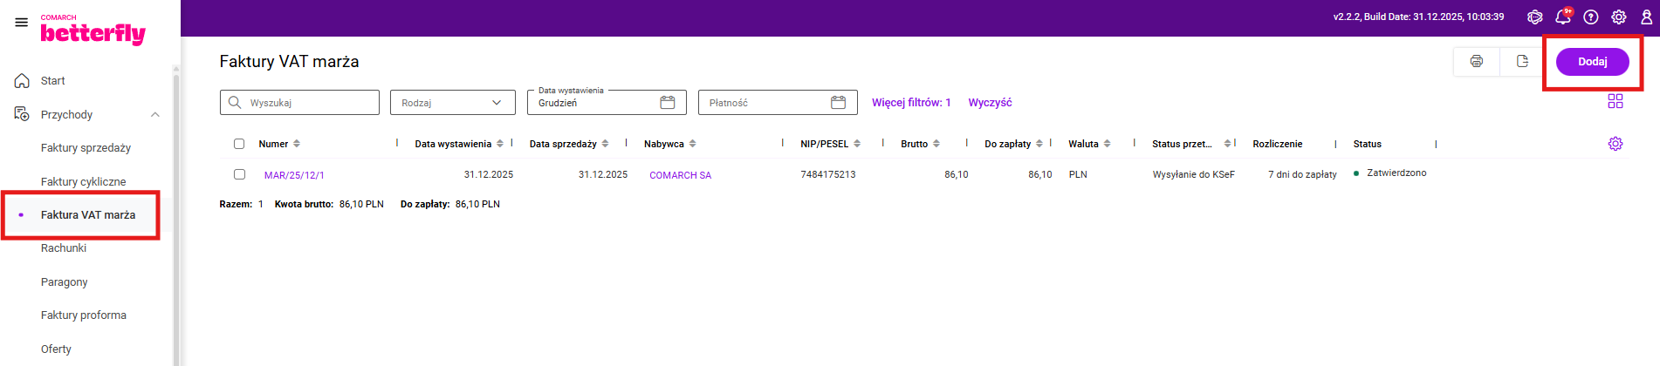Open Data wystawienia calendar picker
The height and width of the screenshot is (366, 1660).
pos(668,103)
